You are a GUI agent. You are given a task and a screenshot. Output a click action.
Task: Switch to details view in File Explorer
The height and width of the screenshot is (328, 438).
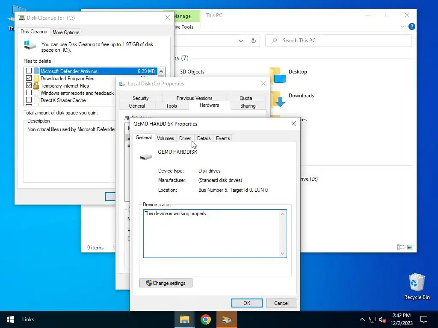pos(400,247)
